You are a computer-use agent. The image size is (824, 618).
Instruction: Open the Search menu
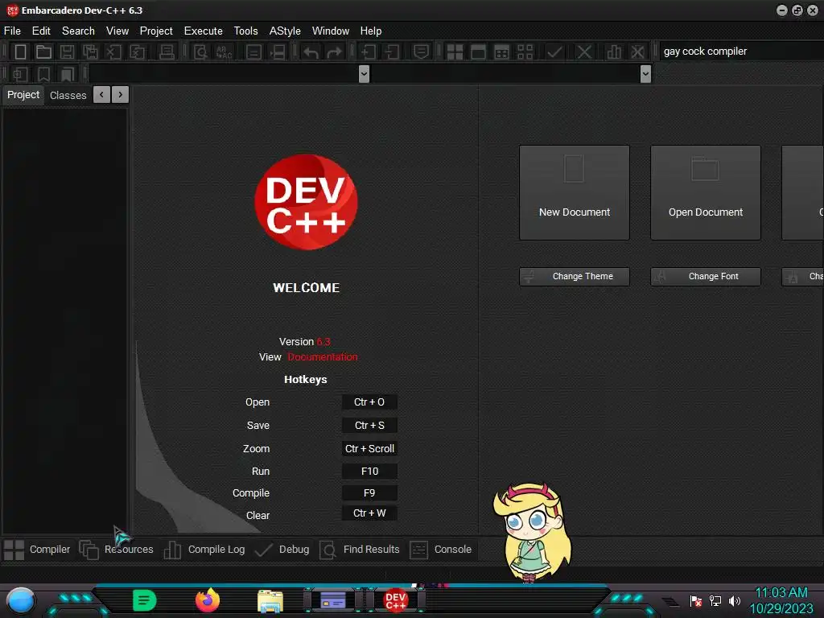(x=78, y=31)
